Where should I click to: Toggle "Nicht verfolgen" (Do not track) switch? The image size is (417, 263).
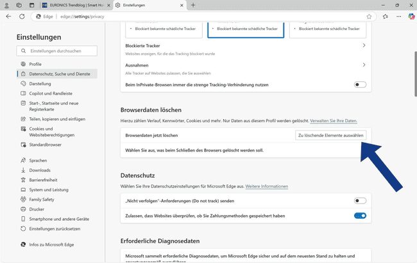(360, 201)
